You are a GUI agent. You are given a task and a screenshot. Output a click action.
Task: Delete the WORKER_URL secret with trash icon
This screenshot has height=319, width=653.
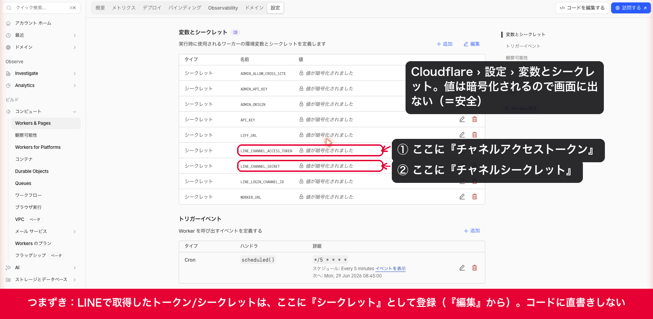[x=475, y=197]
